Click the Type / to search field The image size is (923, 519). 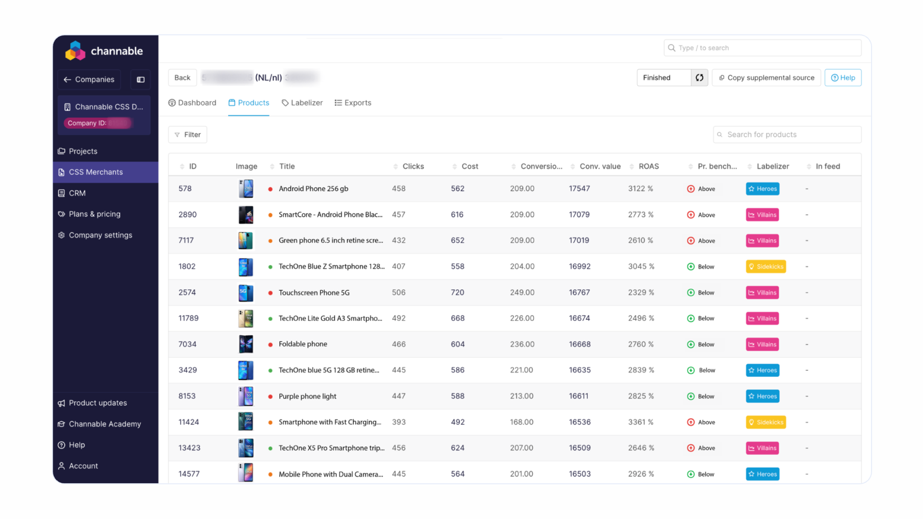click(762, 48)
